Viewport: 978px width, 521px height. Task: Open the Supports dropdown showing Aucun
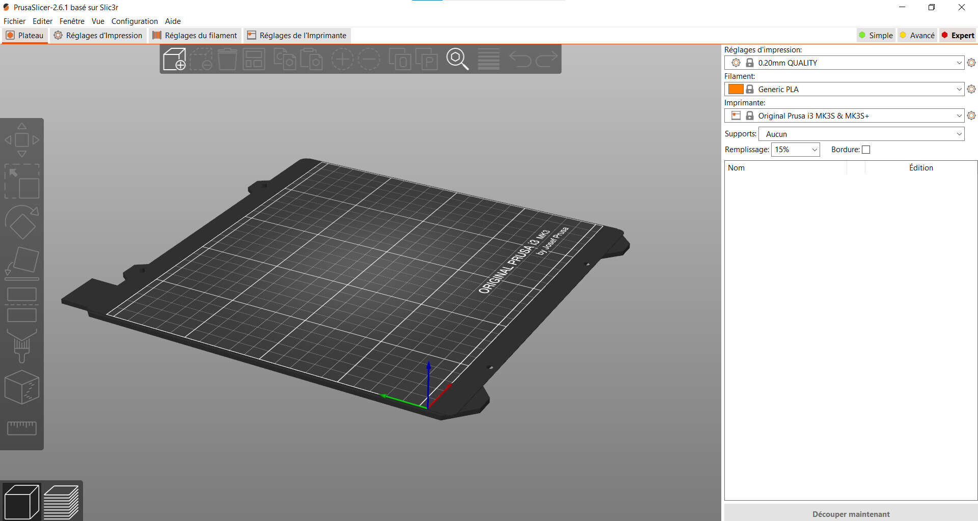tap(861, 134)
